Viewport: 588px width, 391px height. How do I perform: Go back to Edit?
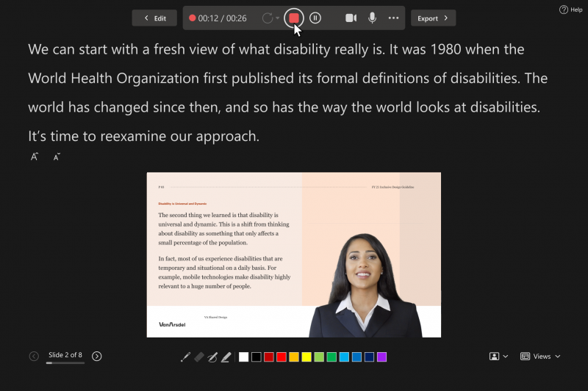point(154,18)
